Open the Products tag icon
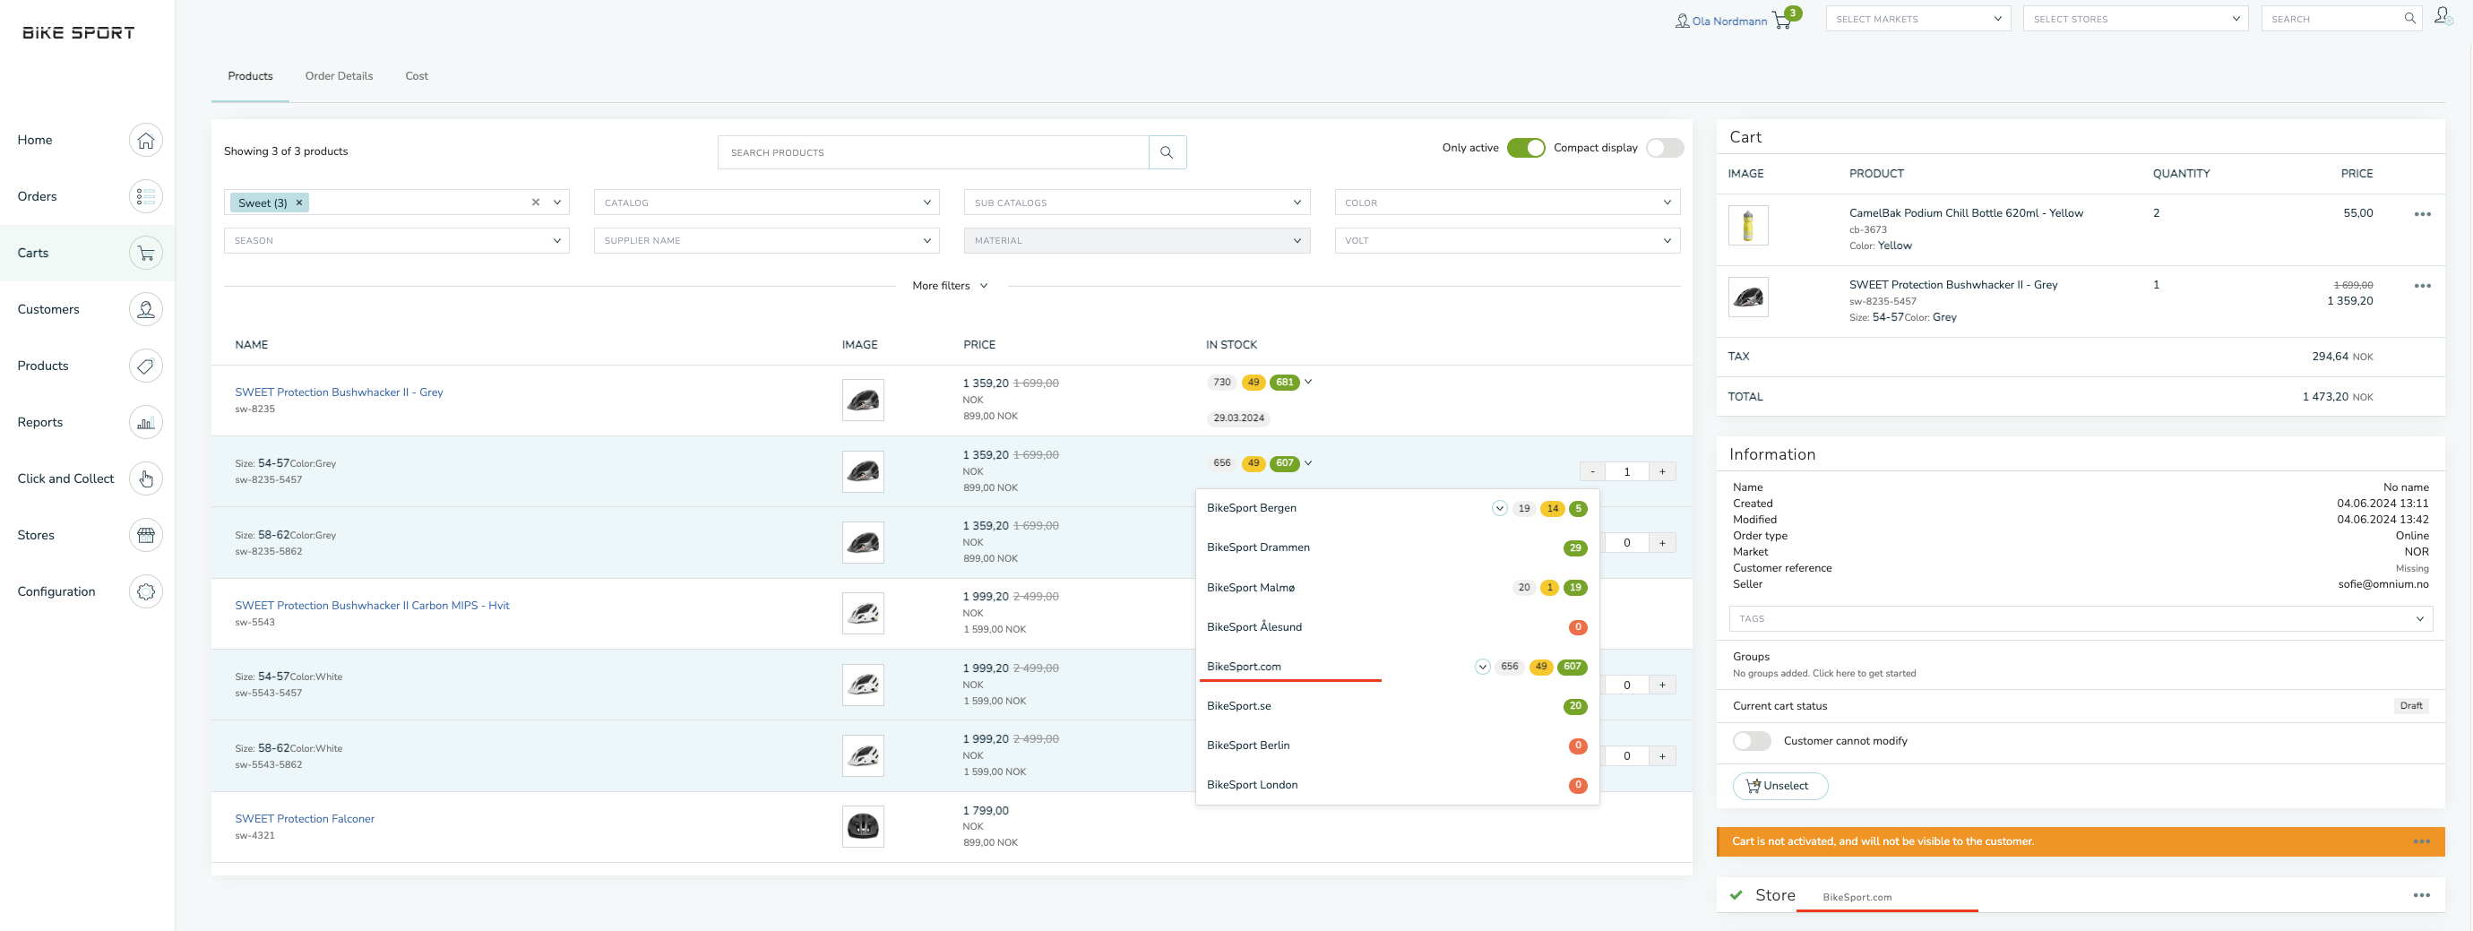This screenshot has width=2473, height=931. tap(146, 366)
